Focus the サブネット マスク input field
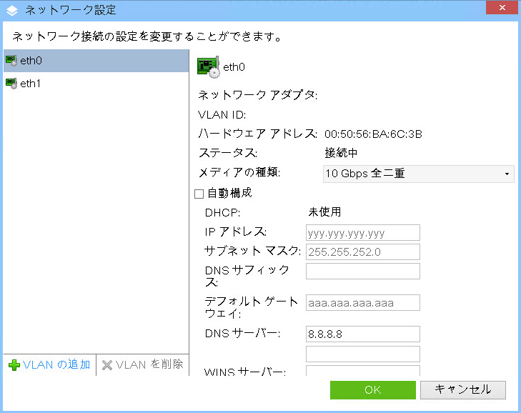Image resolution: width=521 pixels, height=413 pixels. 362,252
